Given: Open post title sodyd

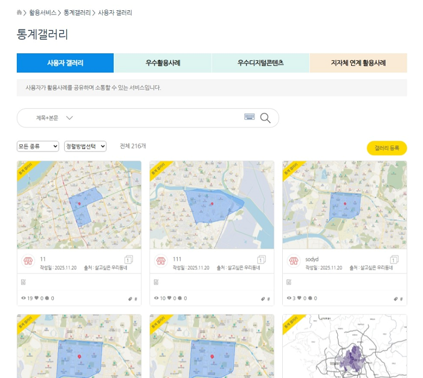Looking at the screenshot, I should click(312, 259).
